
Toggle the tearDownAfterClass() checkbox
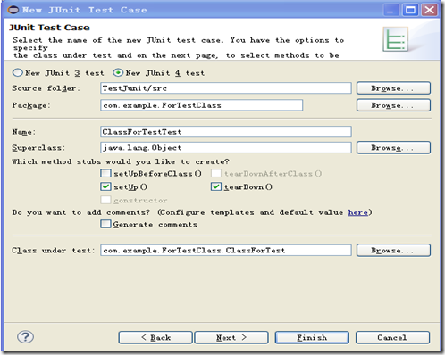tap(216, 173)
